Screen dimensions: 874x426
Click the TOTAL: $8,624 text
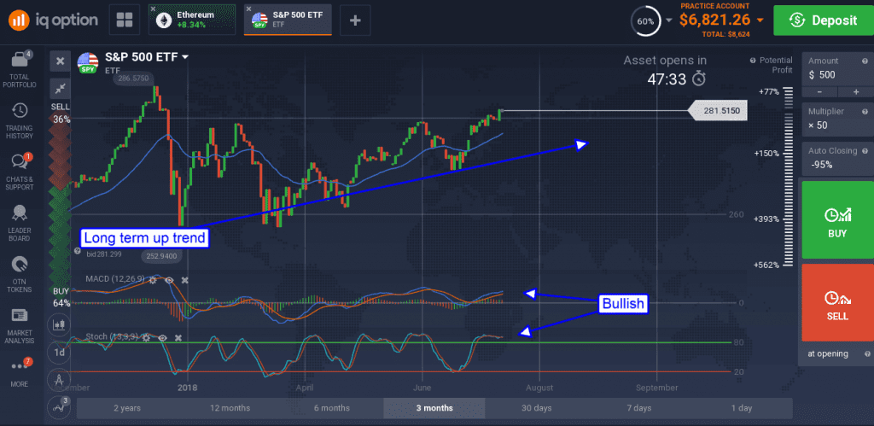[x=725, y=34]
